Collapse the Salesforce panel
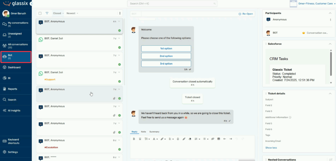Viewport: 336px width, 161px height. click(x=330, y=44)
